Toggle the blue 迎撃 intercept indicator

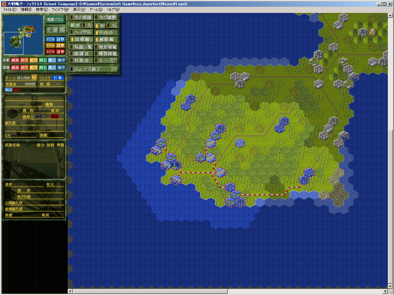pos(60,39)
